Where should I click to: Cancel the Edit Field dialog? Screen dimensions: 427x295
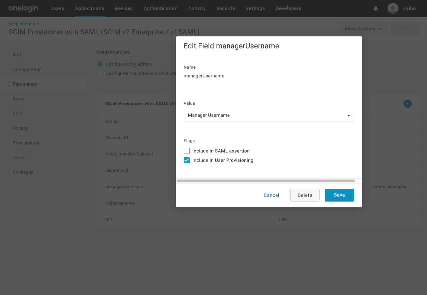point(271,195)
